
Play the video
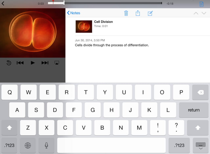32,63
